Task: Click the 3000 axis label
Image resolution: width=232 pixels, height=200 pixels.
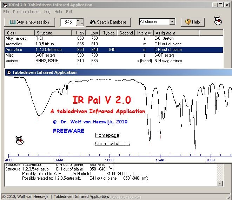Action: (59, 160)
